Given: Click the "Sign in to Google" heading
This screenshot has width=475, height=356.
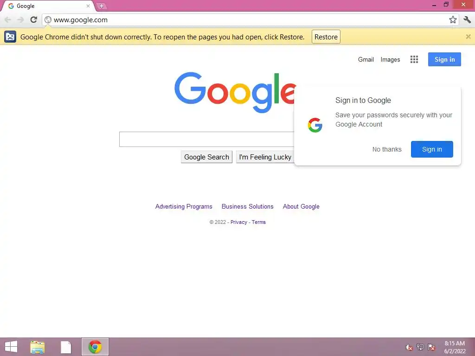Looking at the screenshot, I should 363,100.
